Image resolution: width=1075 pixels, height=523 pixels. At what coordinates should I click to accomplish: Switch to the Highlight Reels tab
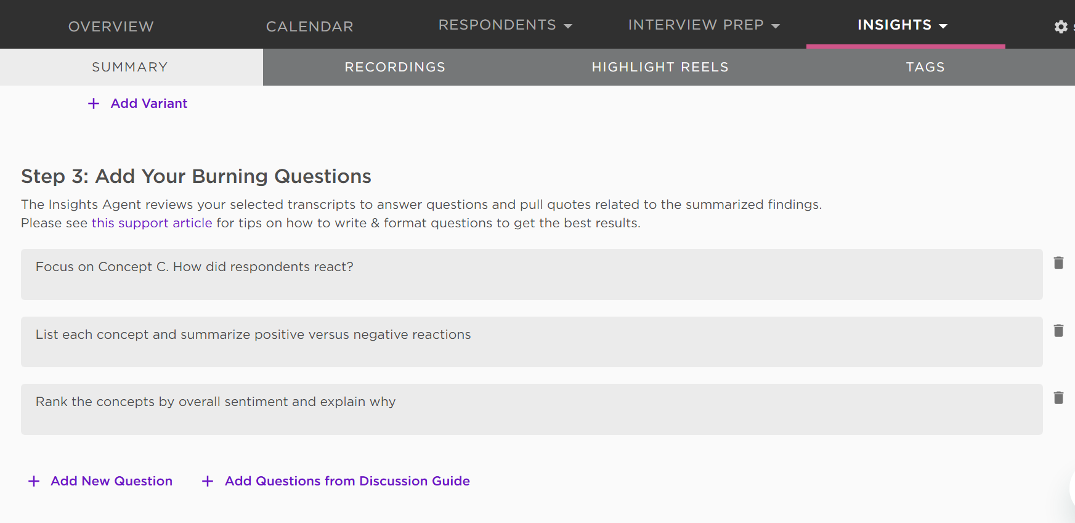coord(660,67)
